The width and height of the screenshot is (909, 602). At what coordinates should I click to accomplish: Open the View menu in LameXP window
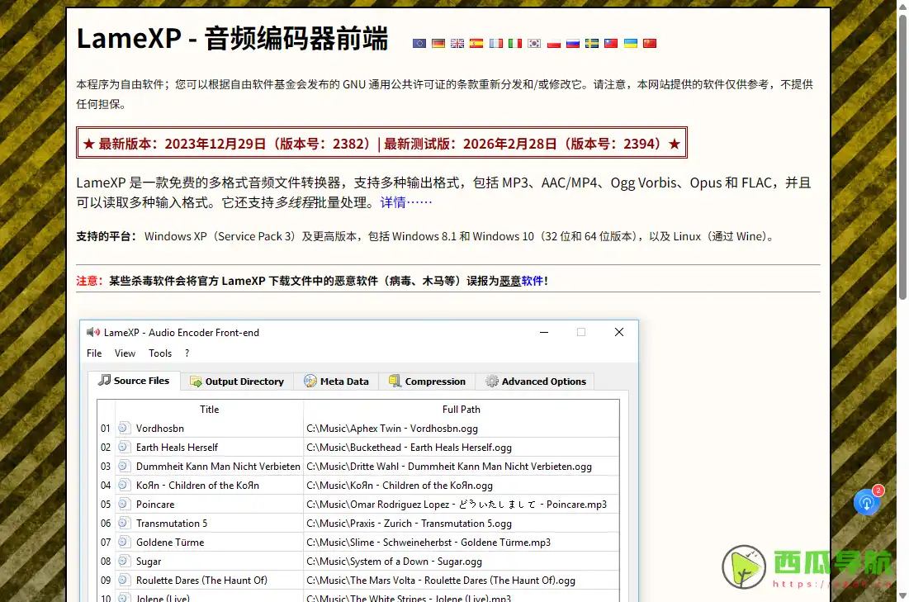125,353
